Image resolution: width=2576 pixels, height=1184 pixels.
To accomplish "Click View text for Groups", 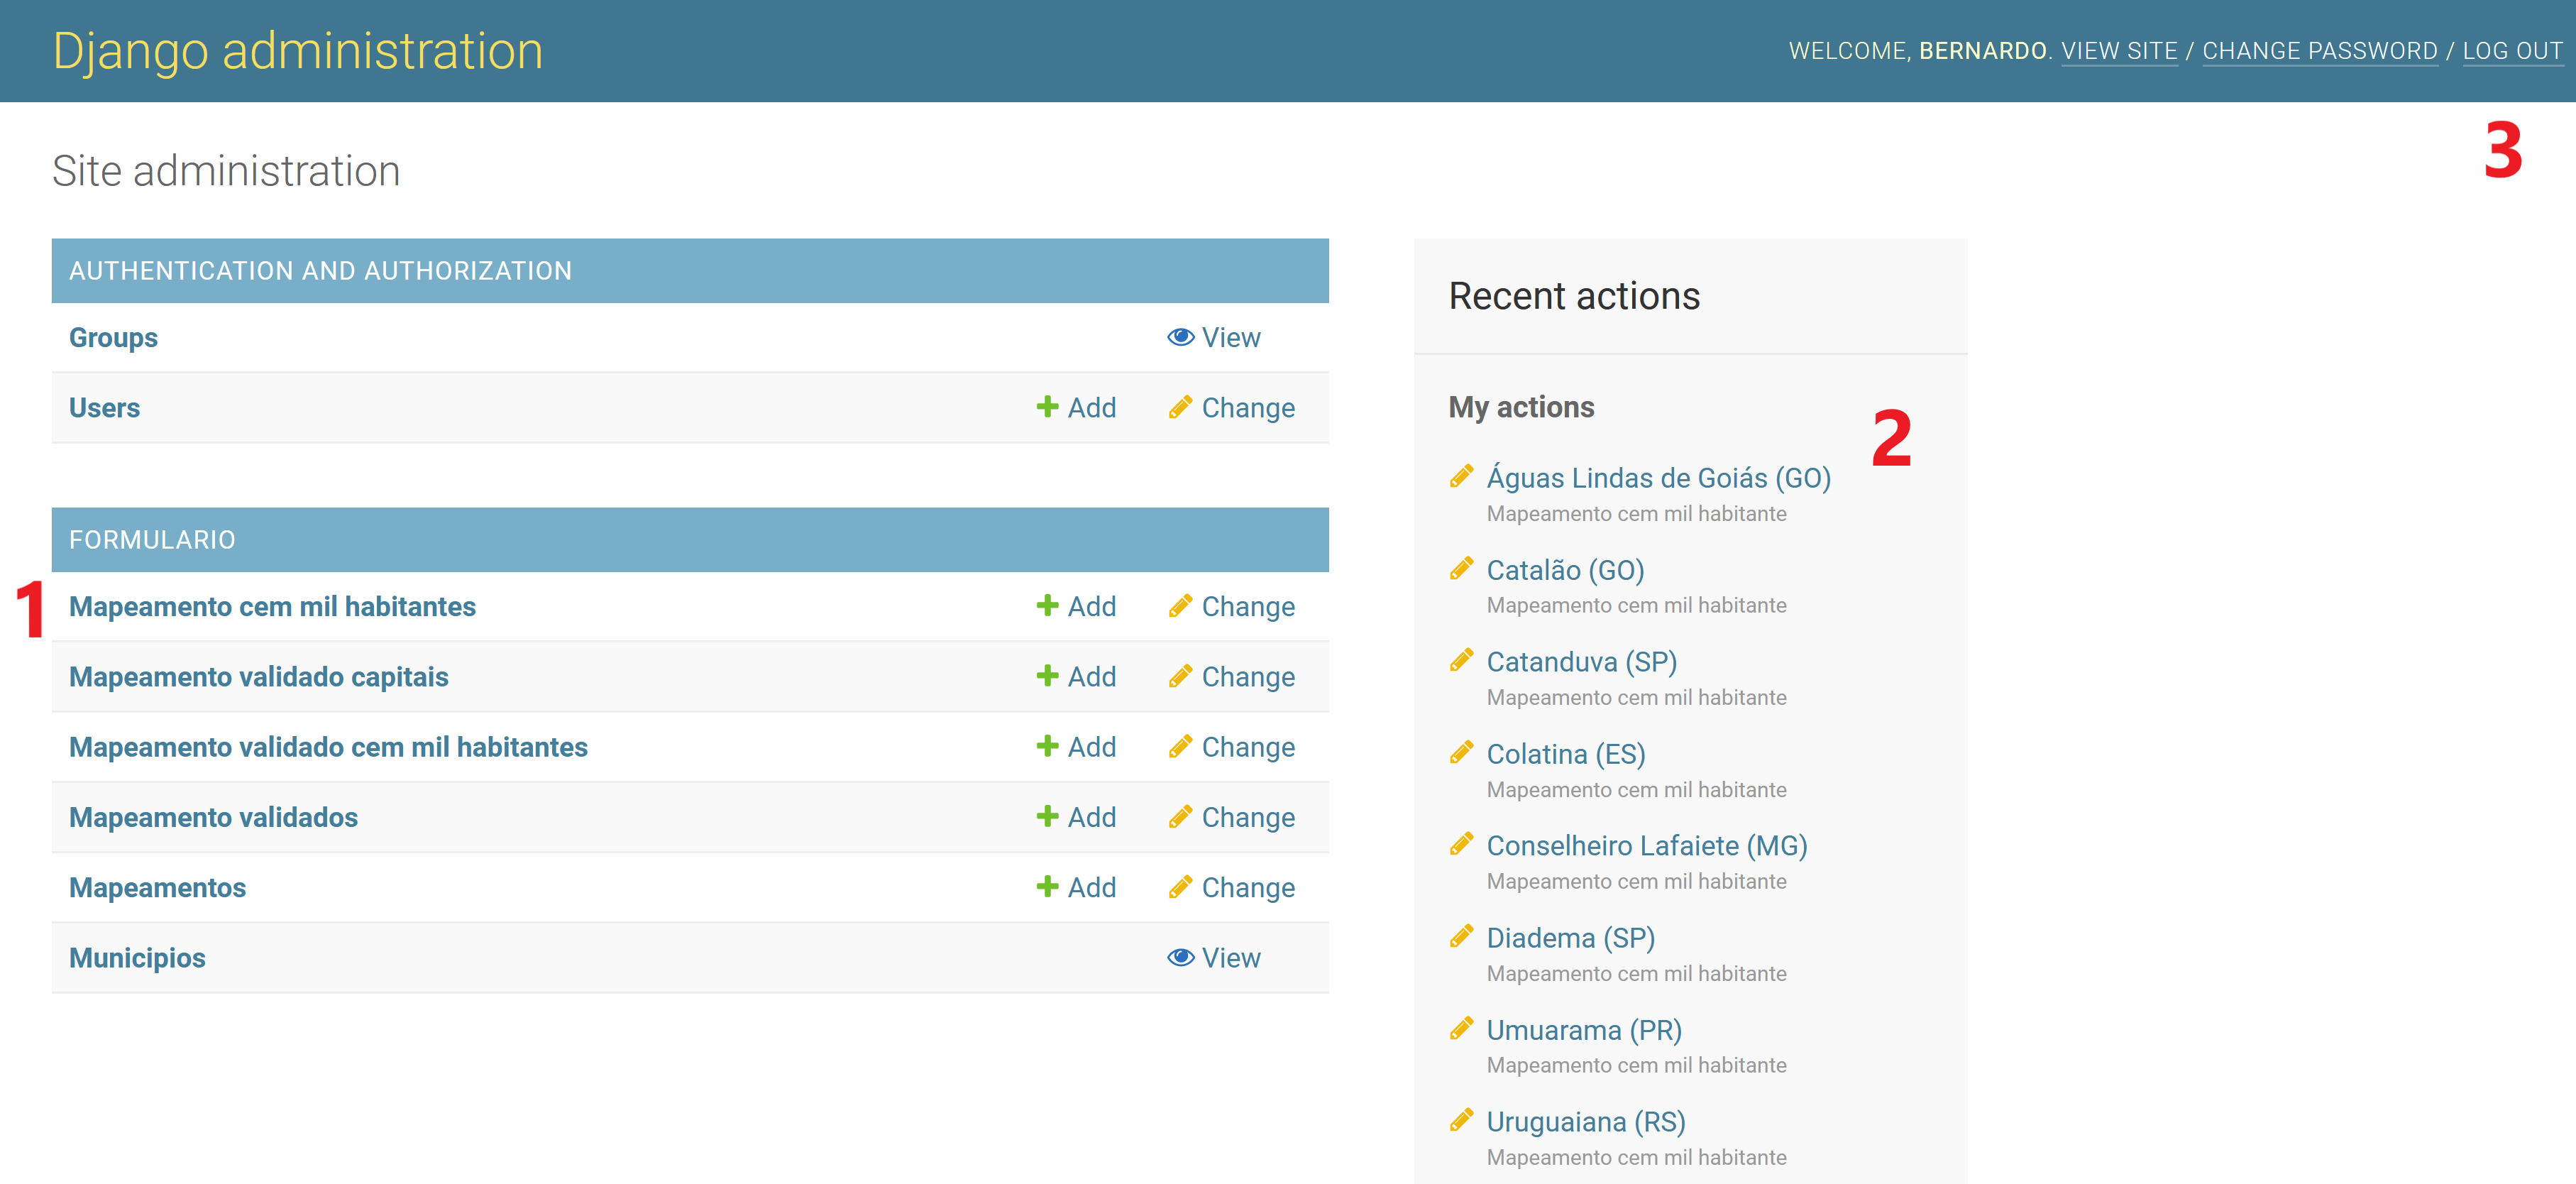I will click(1231, 338).
